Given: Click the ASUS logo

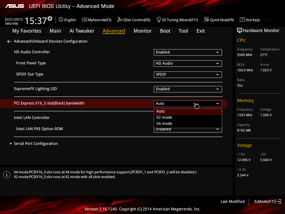Looking at the screenshot, I should pyautogui.click(x=14, y=6).
